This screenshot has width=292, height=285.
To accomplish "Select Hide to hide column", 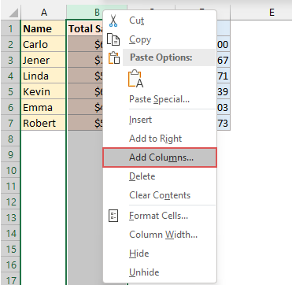I will coord(160,254).
